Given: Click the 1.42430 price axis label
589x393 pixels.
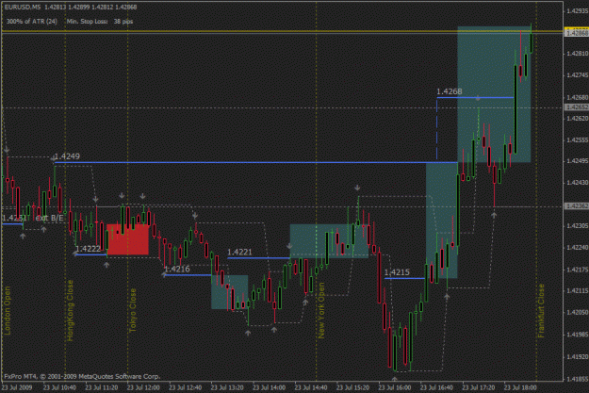Looking at the screenshot, I should point(578,183).
